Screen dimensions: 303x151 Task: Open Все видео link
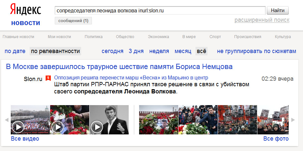pos(25,139)
